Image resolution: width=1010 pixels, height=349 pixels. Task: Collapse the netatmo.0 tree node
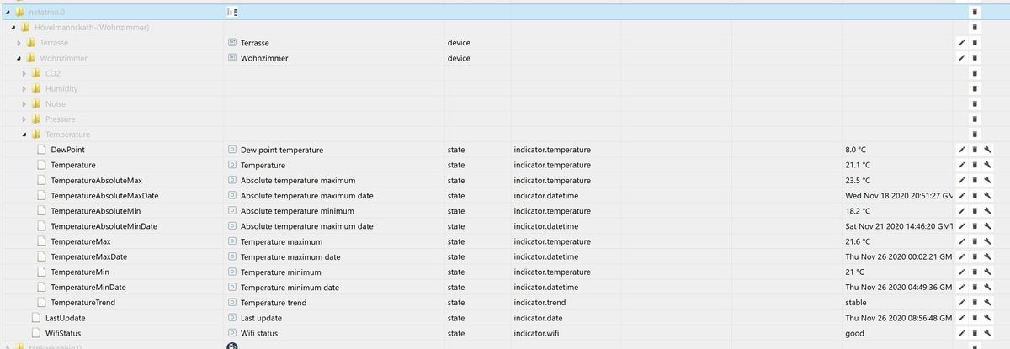pyautogui.click(x=7, y=13)
